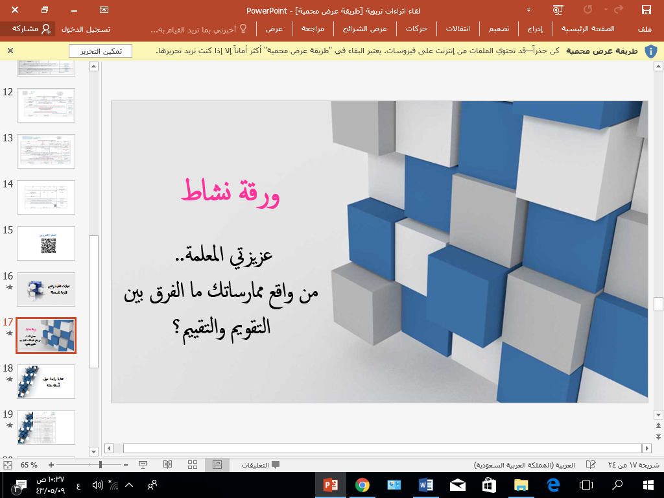
Task: Switch to Normal view in the status bar
Action: click(x=217, y=465)
